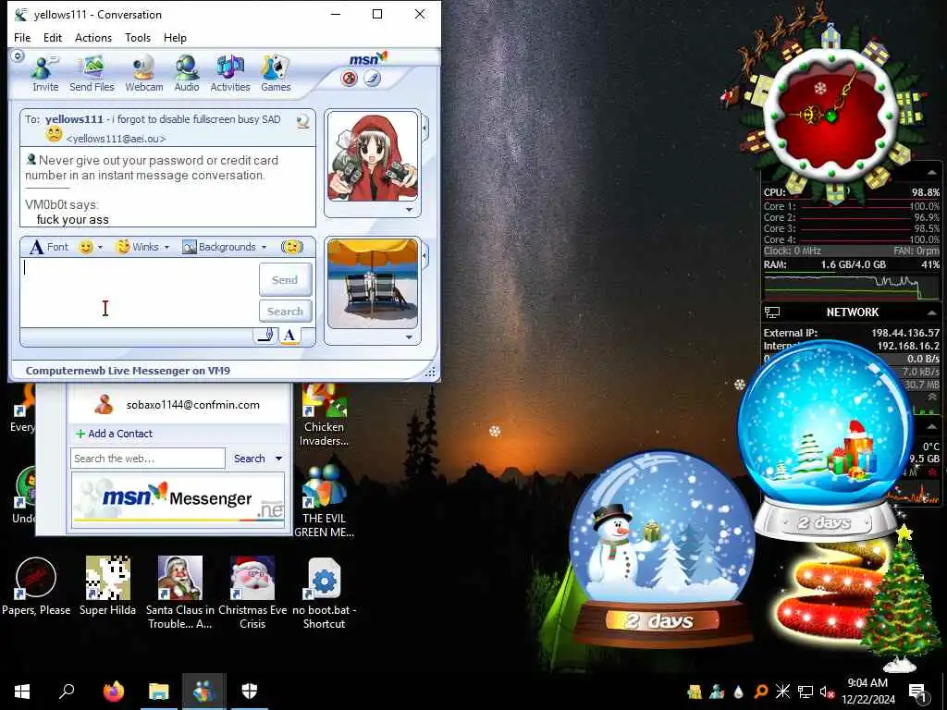The height and width of the screenshot is (710, 947).
Task: Click sobaxo1144@confmin.com contact
Action: (192, 405)
